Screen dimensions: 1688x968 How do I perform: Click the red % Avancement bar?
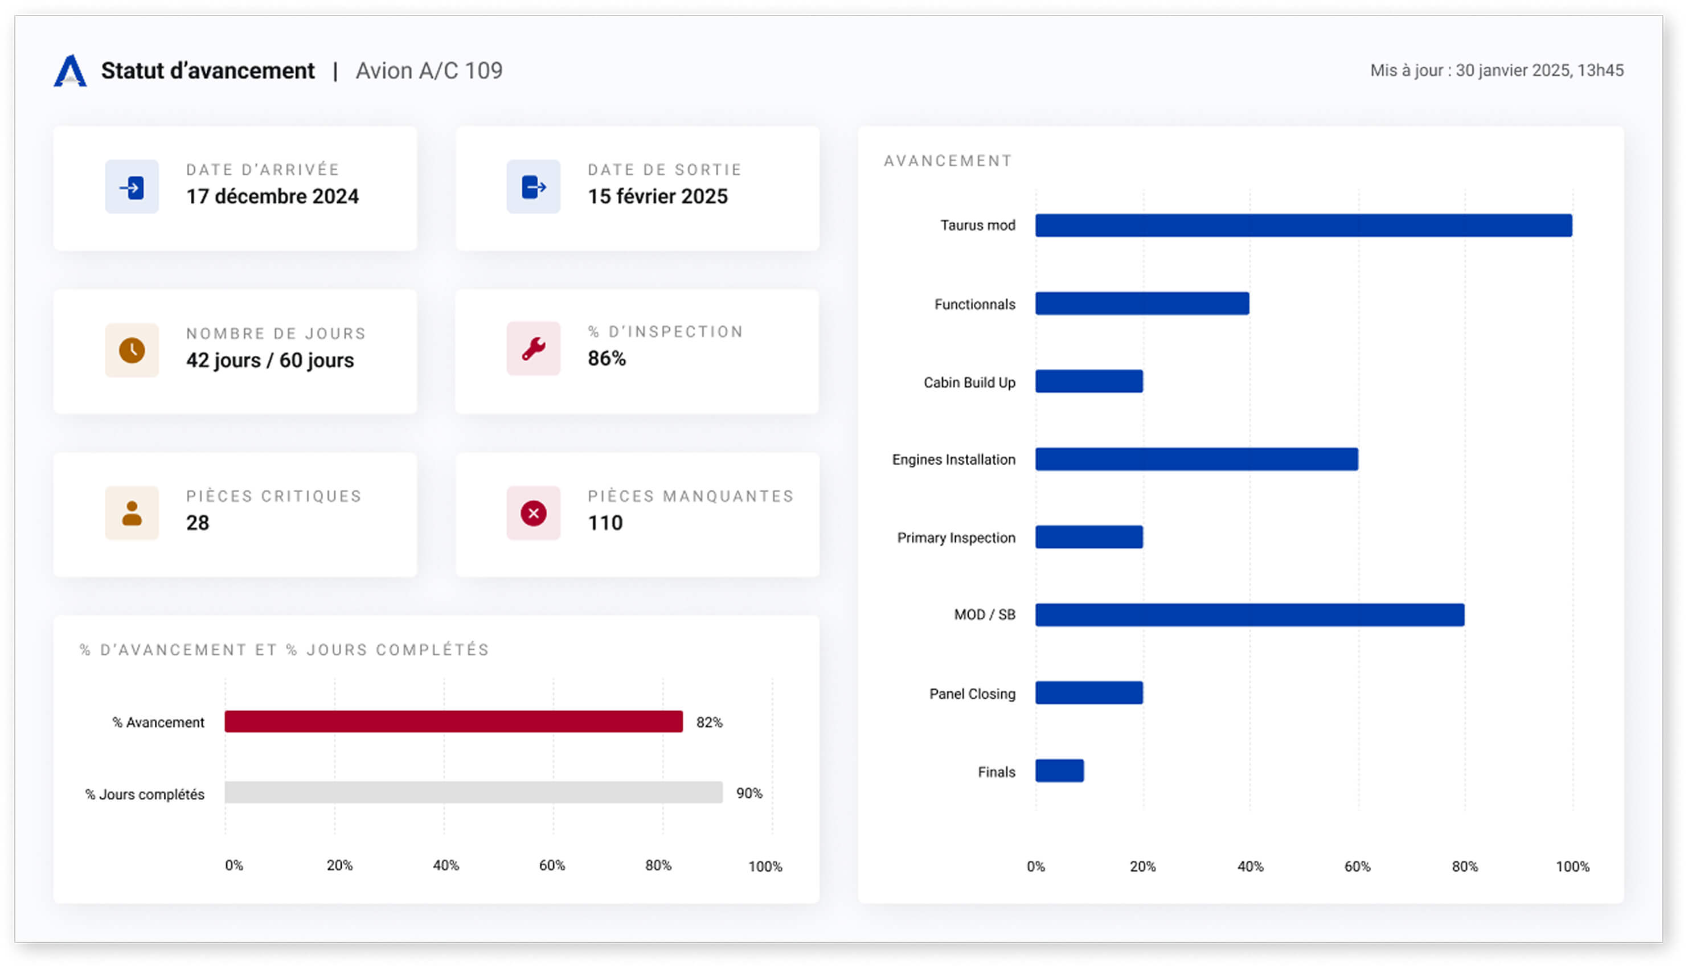click(453, 721)
